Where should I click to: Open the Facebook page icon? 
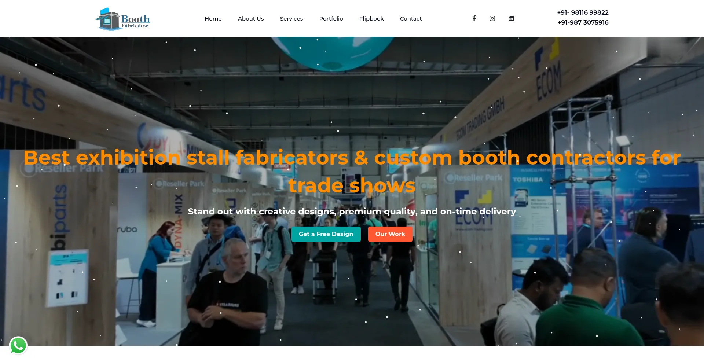pos(474,18)
